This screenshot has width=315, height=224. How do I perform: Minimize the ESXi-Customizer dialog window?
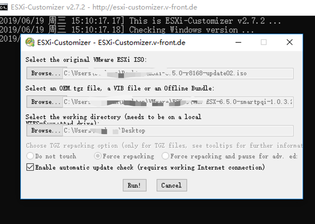coord(238,42)
